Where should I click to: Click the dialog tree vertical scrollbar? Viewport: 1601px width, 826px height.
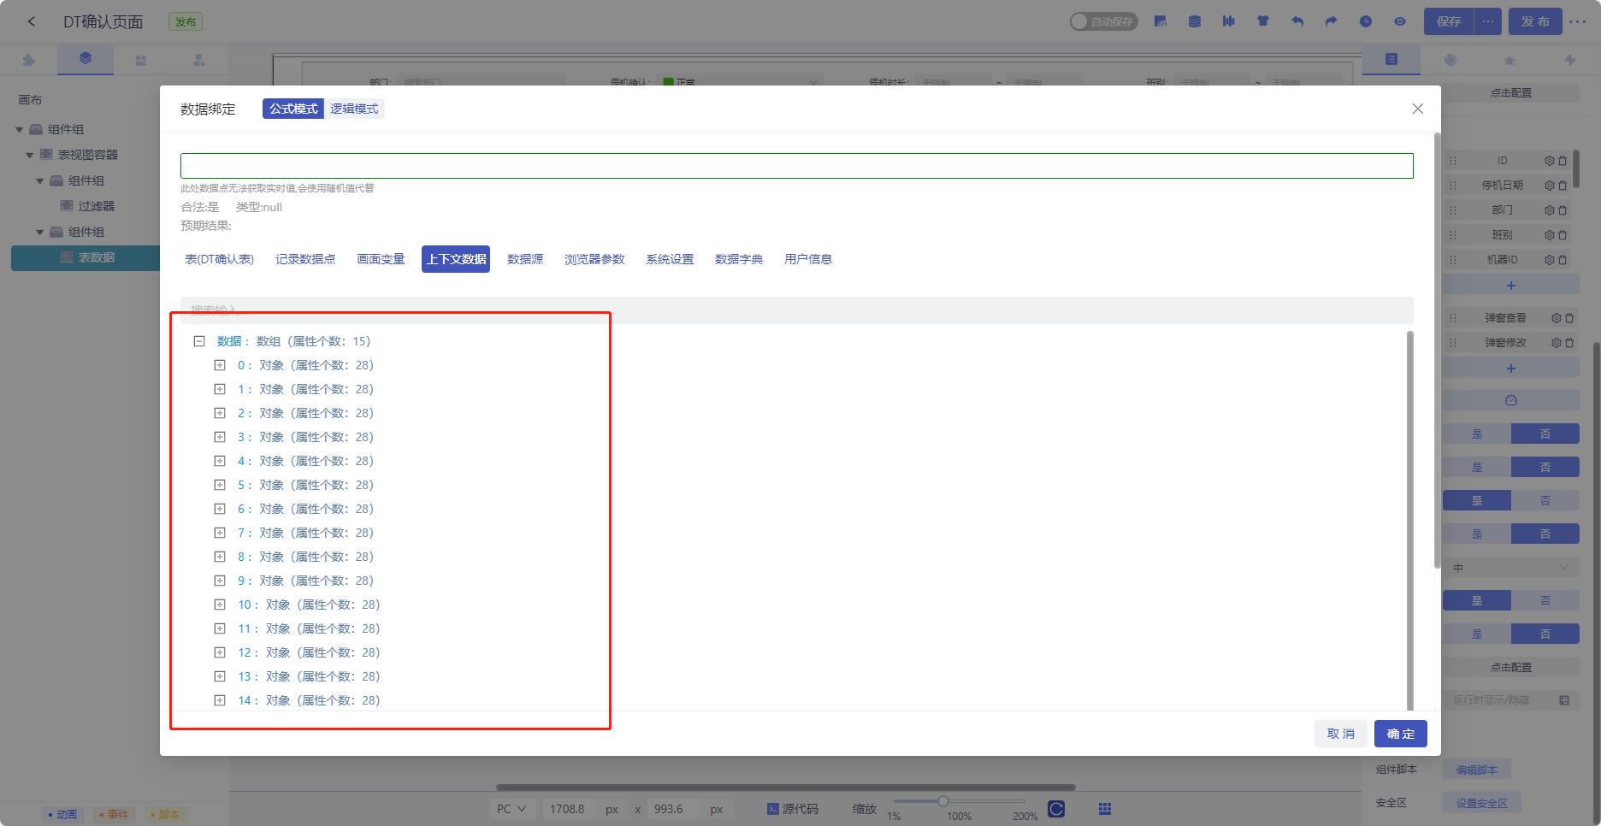tap(1410, 520)
